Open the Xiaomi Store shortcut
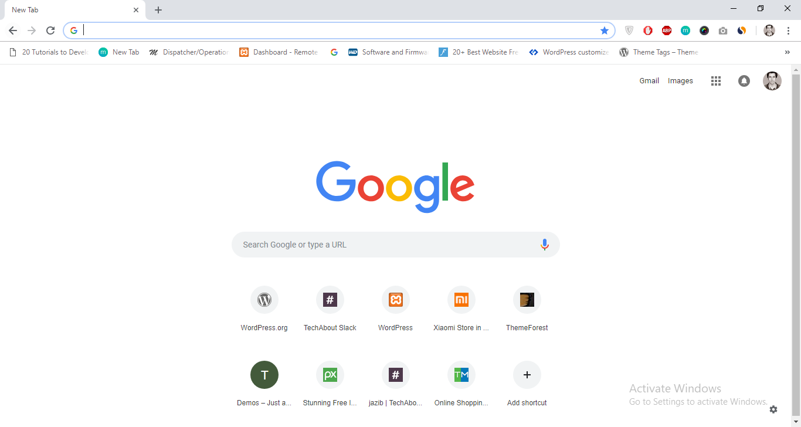The image size is (801, 427). (461, 310)
